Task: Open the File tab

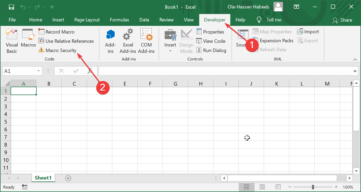Action: click(12, 20)
